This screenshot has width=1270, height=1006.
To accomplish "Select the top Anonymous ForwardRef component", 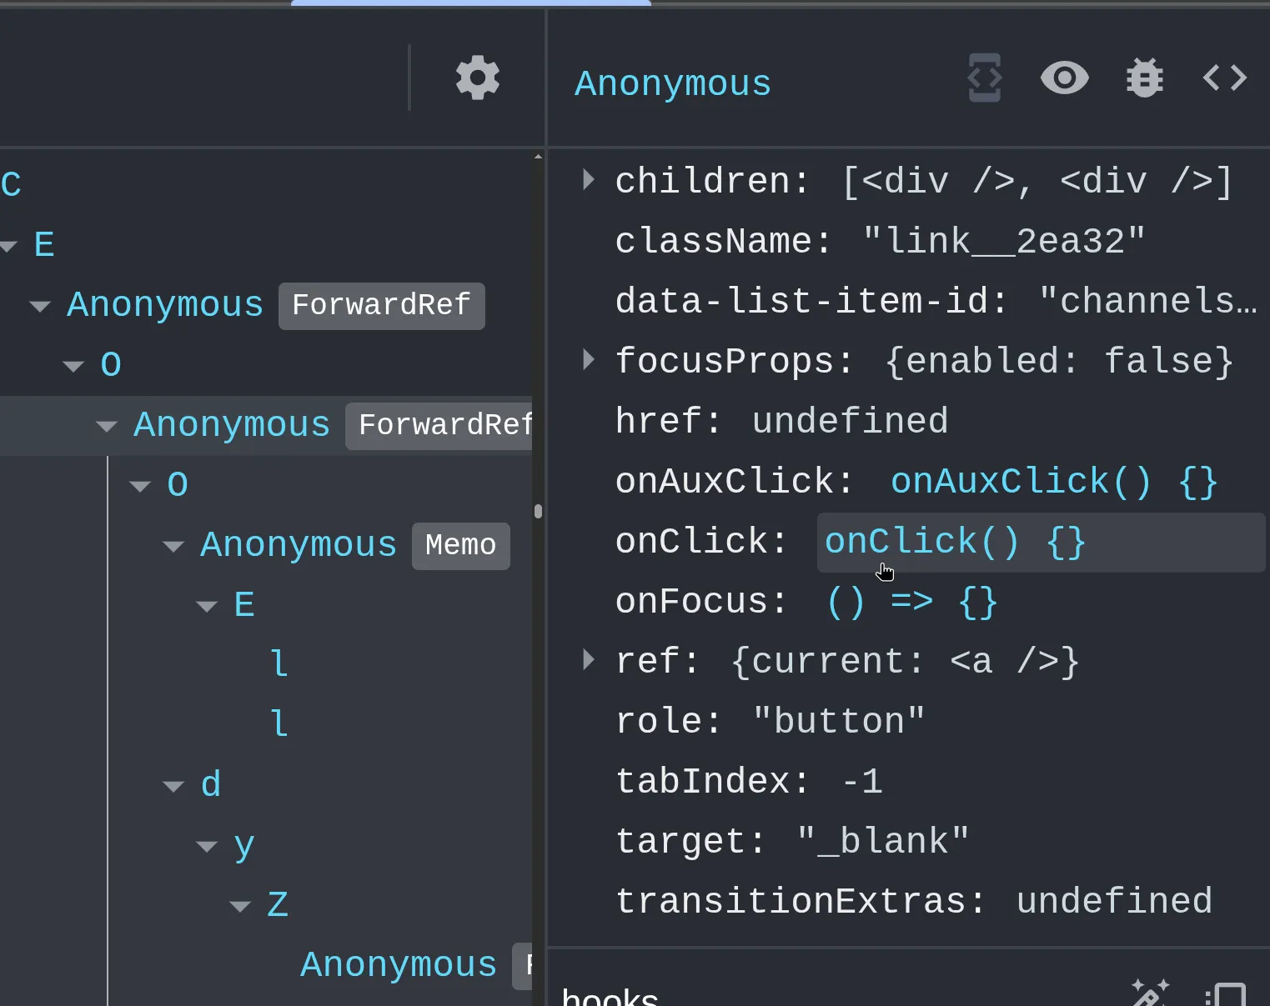I will (x=165, y=305).
